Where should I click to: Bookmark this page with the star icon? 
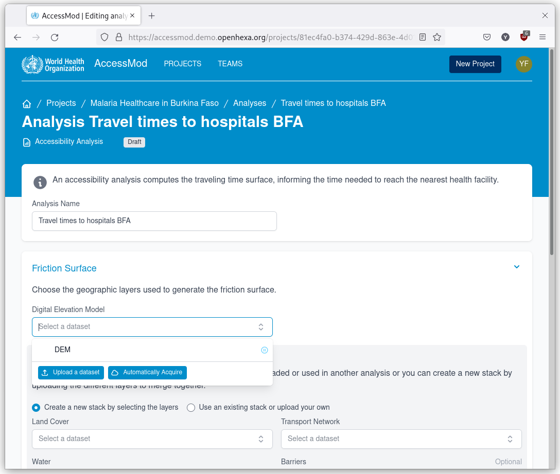click(437, 37)
